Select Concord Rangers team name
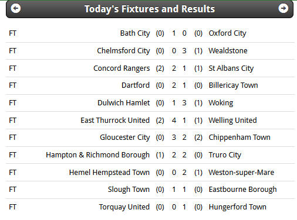The image size is (297, 220). coord(122,68)
